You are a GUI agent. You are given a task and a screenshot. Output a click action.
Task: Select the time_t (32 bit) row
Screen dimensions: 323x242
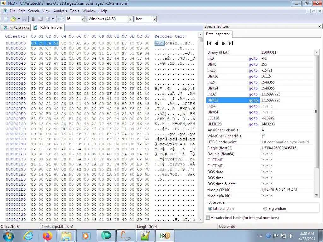(x=260, y=190)
